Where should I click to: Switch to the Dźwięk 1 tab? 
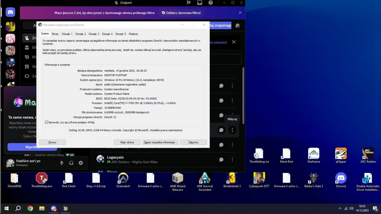coord(67,34)
